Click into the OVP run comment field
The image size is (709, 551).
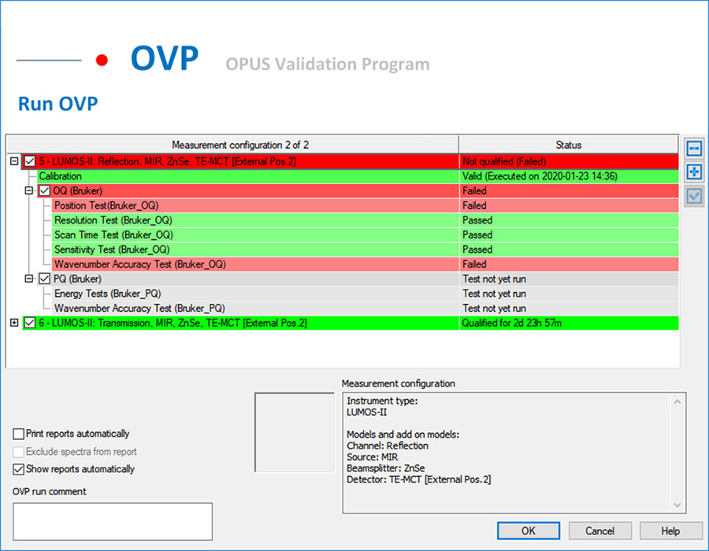pos(113,522)
